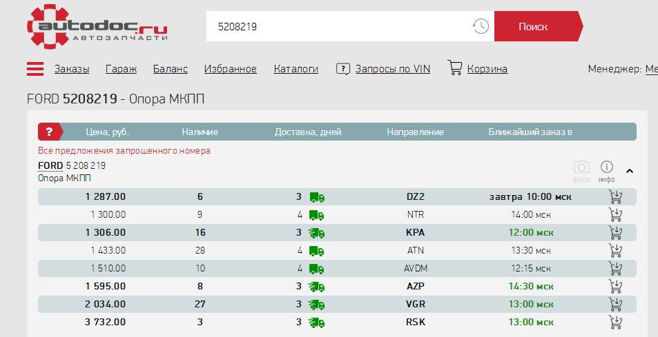The height and width of the screenshot is (337, 658).
Task: Click Все предложения запрошенного номера text
Action: (124, 151)
